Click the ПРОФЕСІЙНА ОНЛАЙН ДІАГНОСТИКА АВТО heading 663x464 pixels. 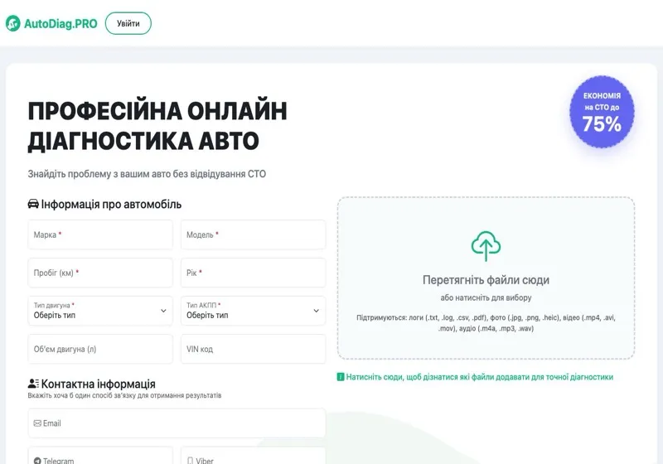pyautogui.click(x=157, y=126)
